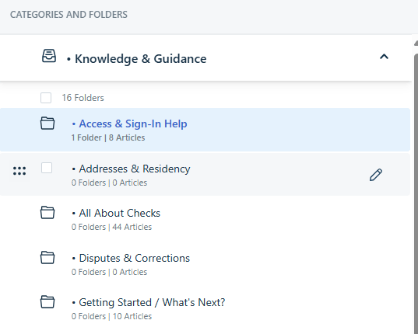The height and width of the screenshot is (334, 418).
Task: Click the Disputes & Corrections folder icon
Action: tap(47, 258)
